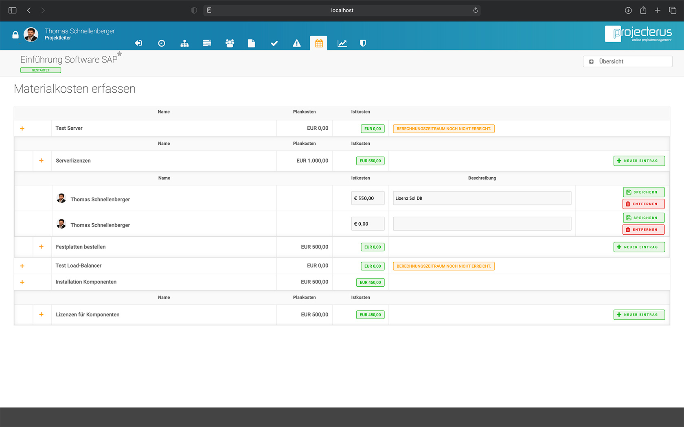
Task: Open the hierarchy structure chart icon
Action: tap(184, 43)
